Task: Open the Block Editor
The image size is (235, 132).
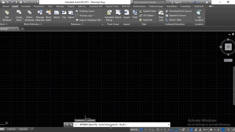Action: click(x=48, y=15)
